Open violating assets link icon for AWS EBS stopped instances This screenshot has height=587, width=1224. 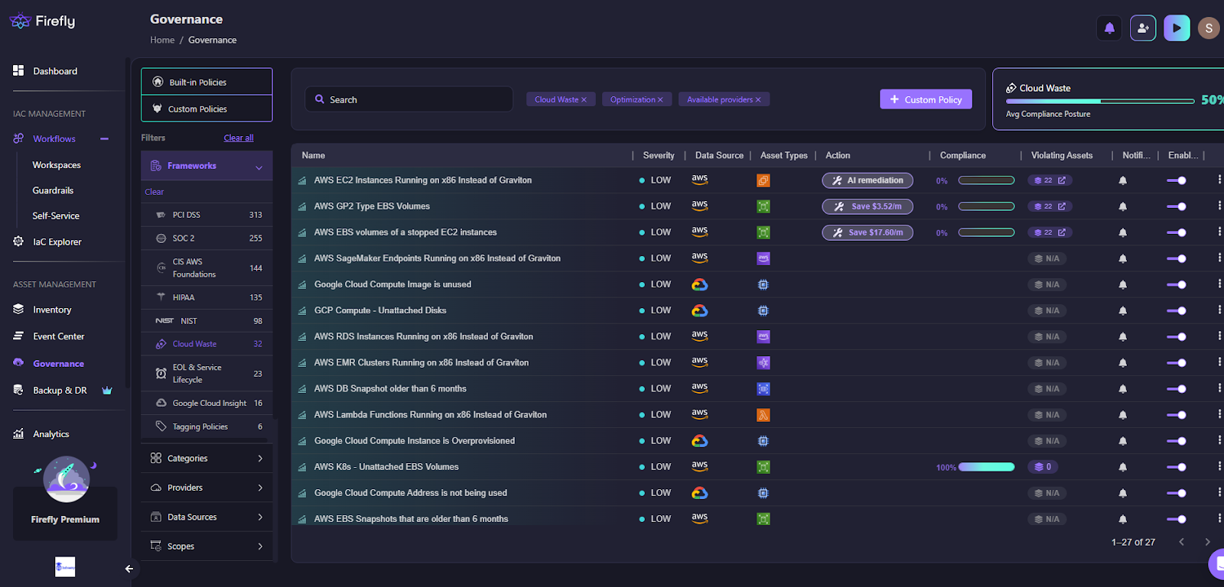click(x=1061, y=232)
